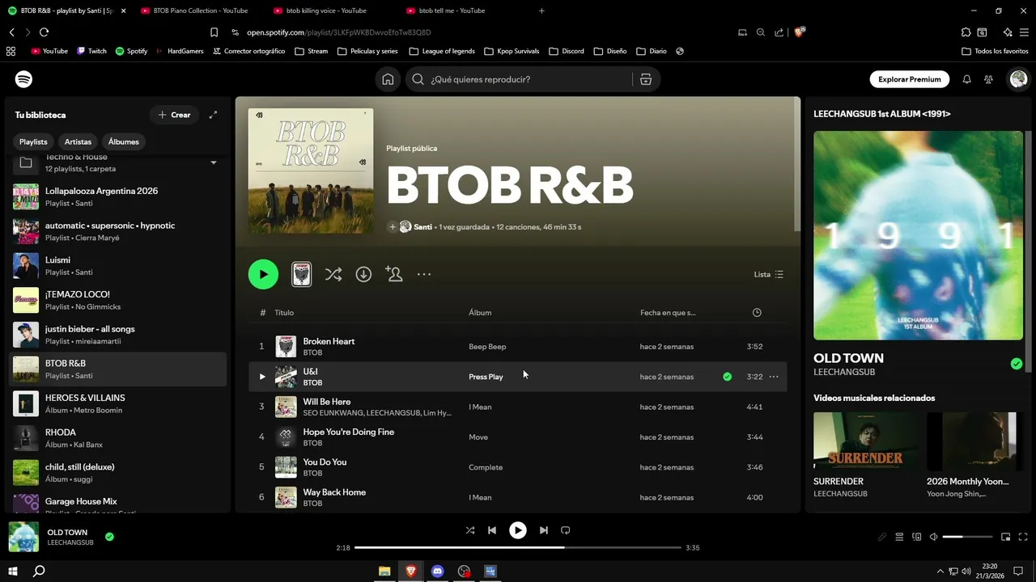This screenshot has width=1036, height=582.
Task: Click the search input field
Action: coord(526,79)
